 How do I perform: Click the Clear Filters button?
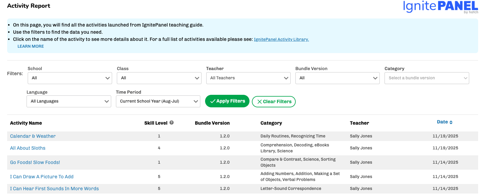(x=274, y=102)
